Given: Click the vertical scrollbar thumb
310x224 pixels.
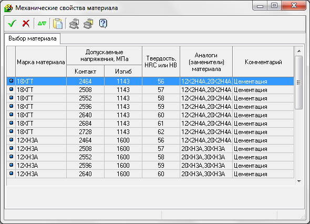Looking at the screenshot, I should click(x=299, y=83).
